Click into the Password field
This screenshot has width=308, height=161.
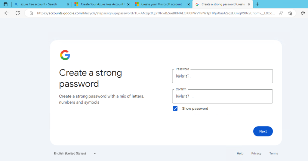(x=222, y=76)
